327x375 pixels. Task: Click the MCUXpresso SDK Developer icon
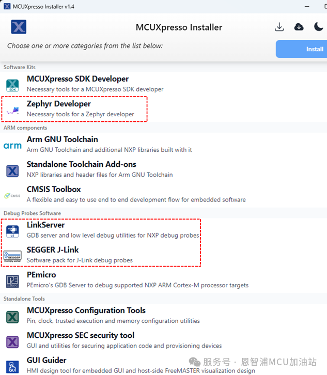pos(12,85)
